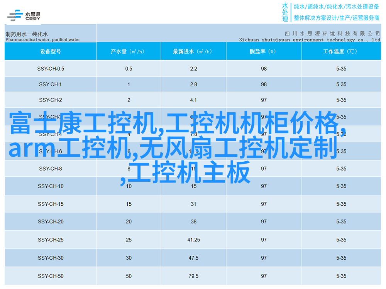Select the 5-35 temperature in the SSY-CH-10 row

[x=341, y=186]
